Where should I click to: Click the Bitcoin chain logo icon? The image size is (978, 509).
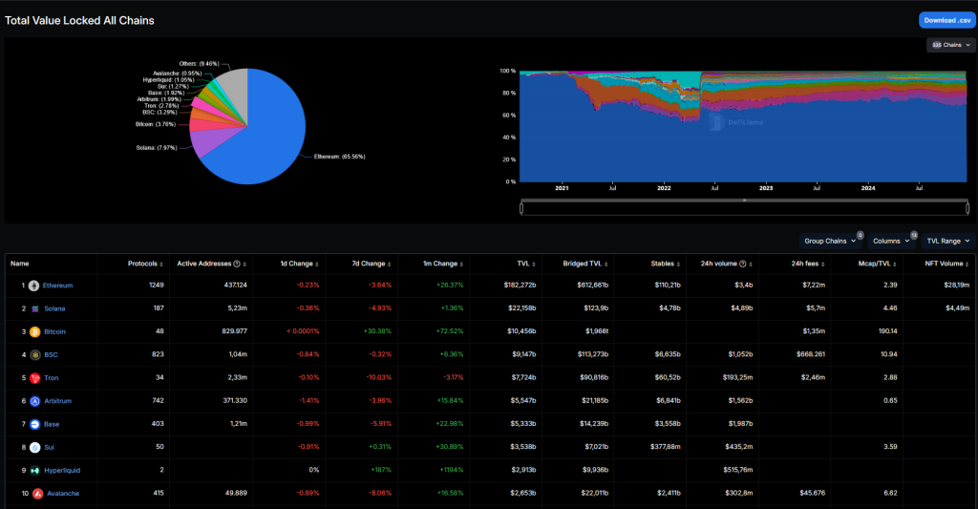(35, 331)
